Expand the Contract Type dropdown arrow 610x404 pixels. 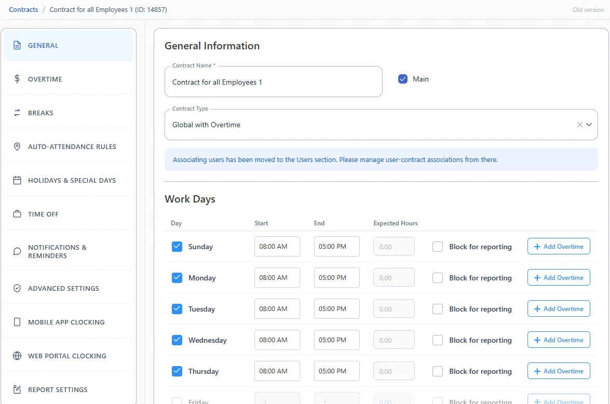[589, 125]
